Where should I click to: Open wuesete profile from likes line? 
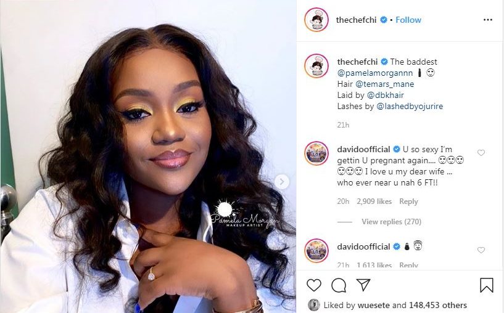coord(373,305)
